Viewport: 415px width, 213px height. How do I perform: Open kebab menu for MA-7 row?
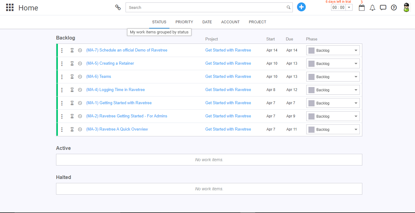(62, 50)
